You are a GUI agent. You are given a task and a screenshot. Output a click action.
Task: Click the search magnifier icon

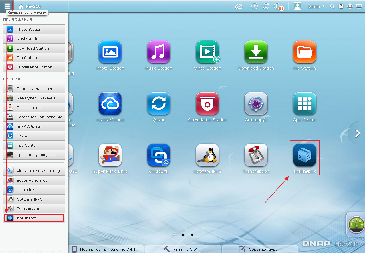332,6
